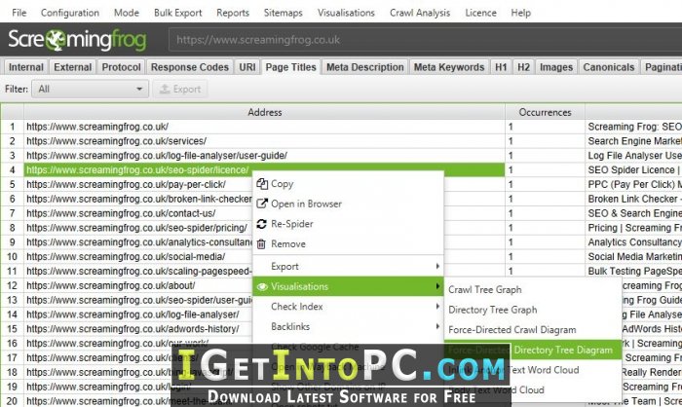
Task: Open the Crawl Analysis menu
Action: (420, 13)
